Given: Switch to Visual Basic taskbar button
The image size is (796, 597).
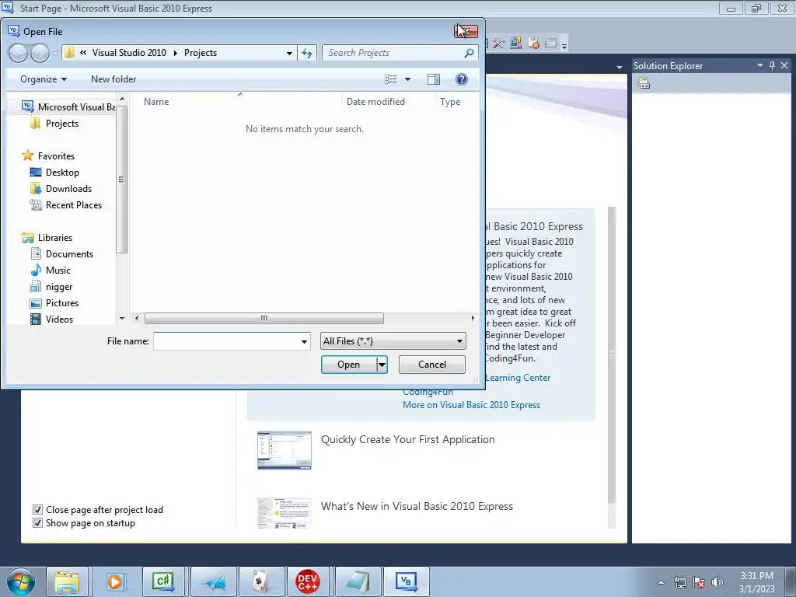Looking at the screenshot, I should [406, 581].
